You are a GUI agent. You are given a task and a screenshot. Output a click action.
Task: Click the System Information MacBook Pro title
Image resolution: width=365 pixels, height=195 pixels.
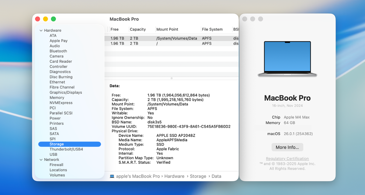[124, 19]
